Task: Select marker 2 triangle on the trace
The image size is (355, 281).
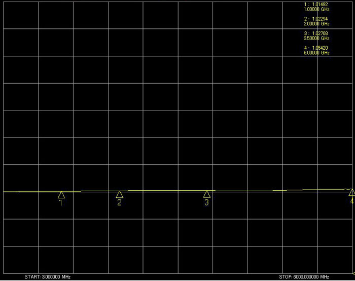Action: pyautogui.click(x=119, y=195)
